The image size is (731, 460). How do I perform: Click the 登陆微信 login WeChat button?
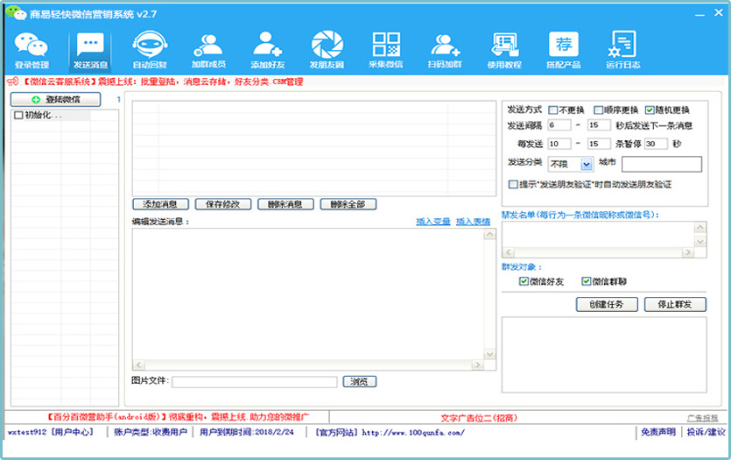tap(55, 99)
